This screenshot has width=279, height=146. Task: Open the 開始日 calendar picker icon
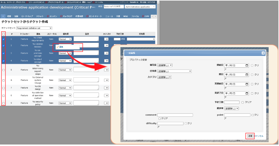click(x=247, y=65)
